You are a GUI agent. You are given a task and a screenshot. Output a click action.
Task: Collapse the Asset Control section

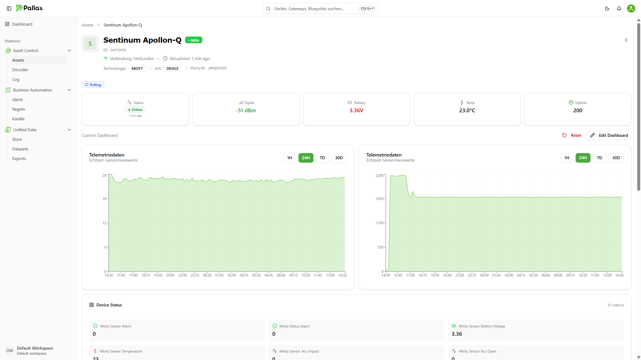[x=69, y=50]
